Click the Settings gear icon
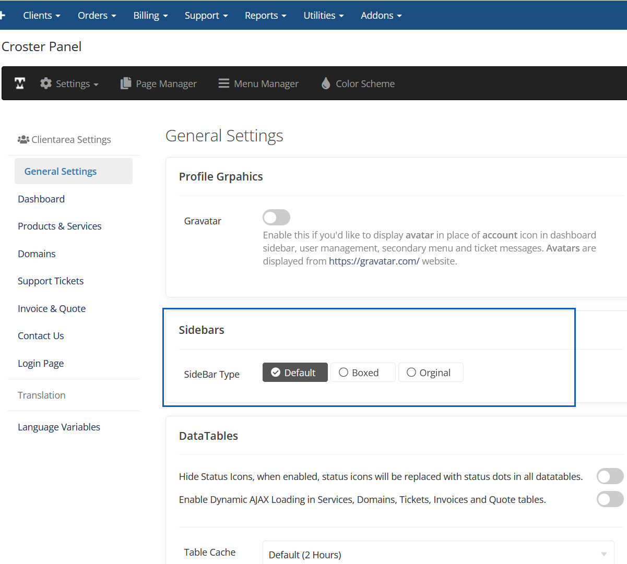This screenshot has height=564, width=627. click(46, 83)
